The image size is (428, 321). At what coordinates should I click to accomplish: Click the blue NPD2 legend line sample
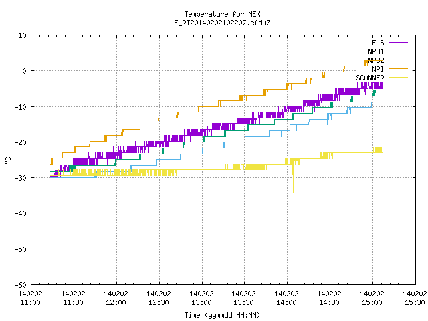398,60
